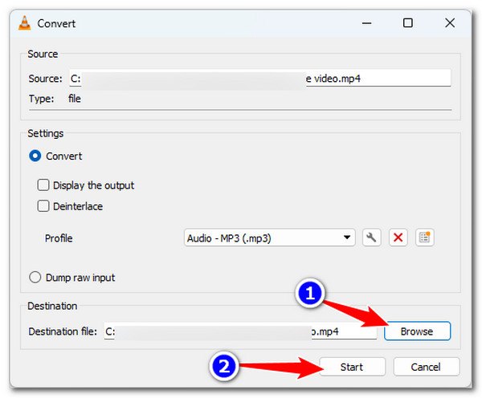Screen dimensions: 482x398
Task: Cancel the Convert dialog
Action: pyautogui.click(x=426, y=367)
